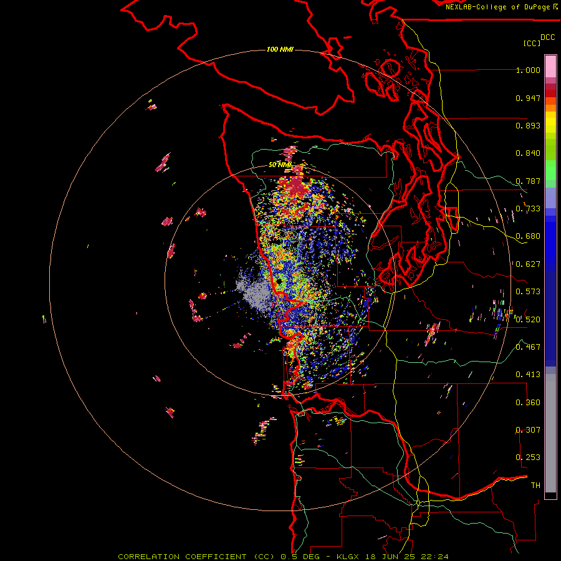Viewport: 561px width, 561px height.
Task: Select the 0.787 scale value
Action: point(528,181)
